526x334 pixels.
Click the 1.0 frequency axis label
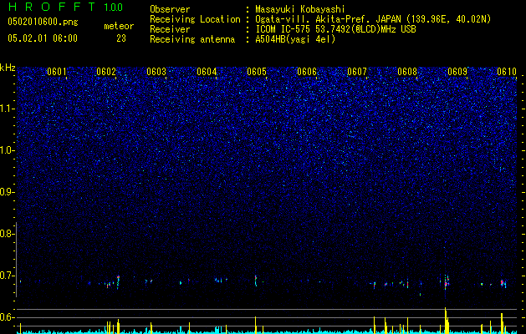(8, 150)
